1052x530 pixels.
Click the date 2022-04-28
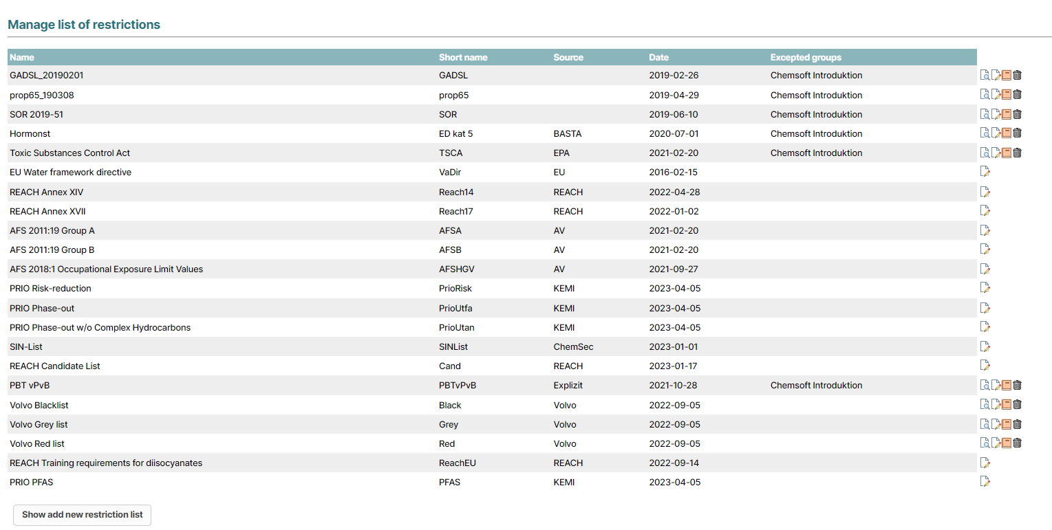coord(674,192)
